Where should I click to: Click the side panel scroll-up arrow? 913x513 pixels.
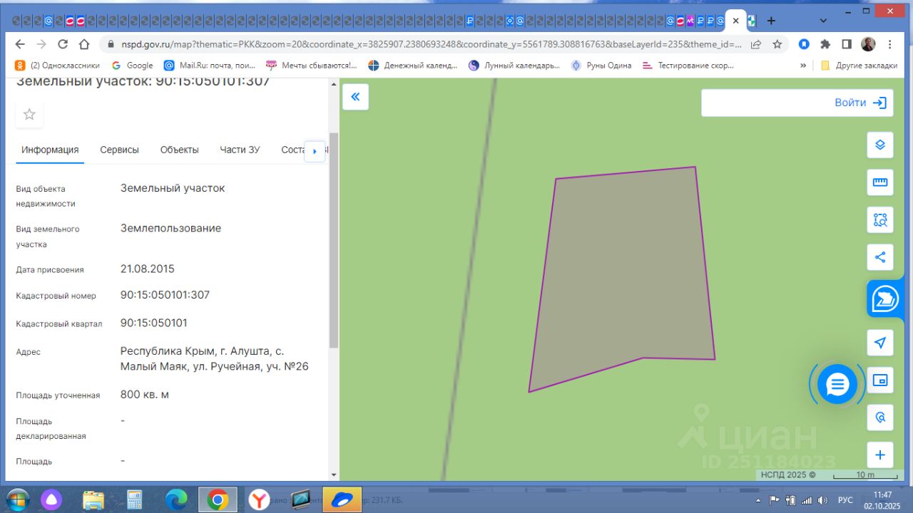[x=334, y=83]
